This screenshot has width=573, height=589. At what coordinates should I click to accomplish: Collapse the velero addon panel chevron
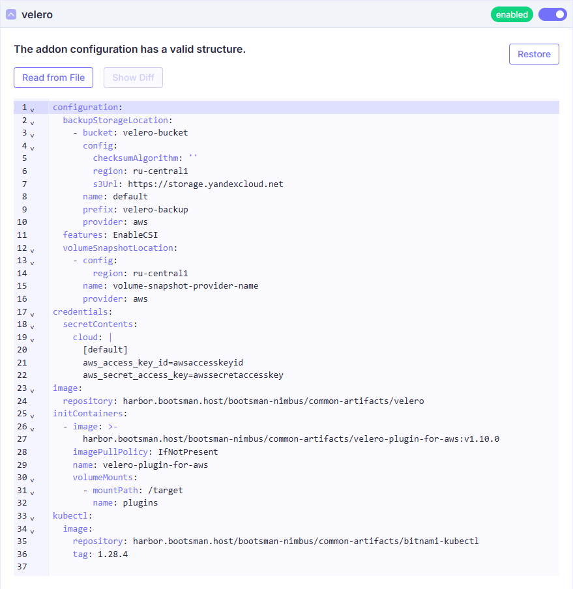point(11,14)
